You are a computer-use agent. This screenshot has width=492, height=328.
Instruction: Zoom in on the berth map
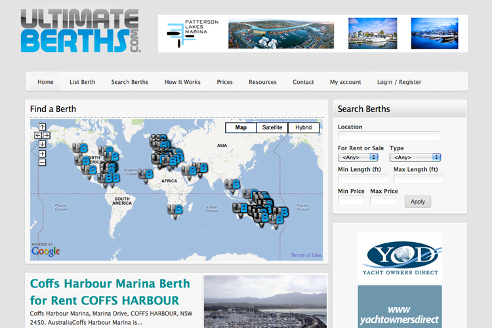pyautogui.click(x=42, y=154)
